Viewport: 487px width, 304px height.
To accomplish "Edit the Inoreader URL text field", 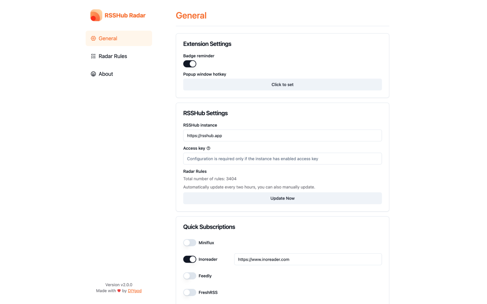I will [x=308, y=259].
